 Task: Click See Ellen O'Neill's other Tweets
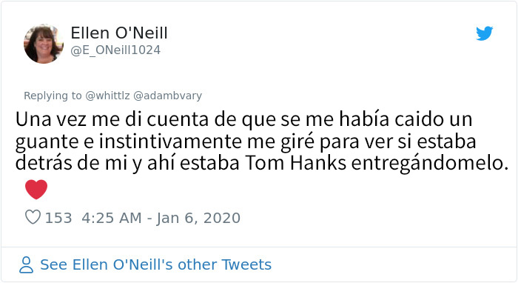pyautogui.click(x=155, y=264)
